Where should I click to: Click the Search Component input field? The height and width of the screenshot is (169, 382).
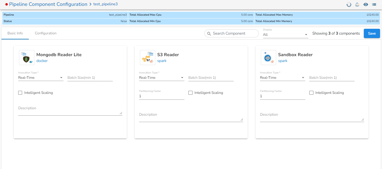point(234,34)
